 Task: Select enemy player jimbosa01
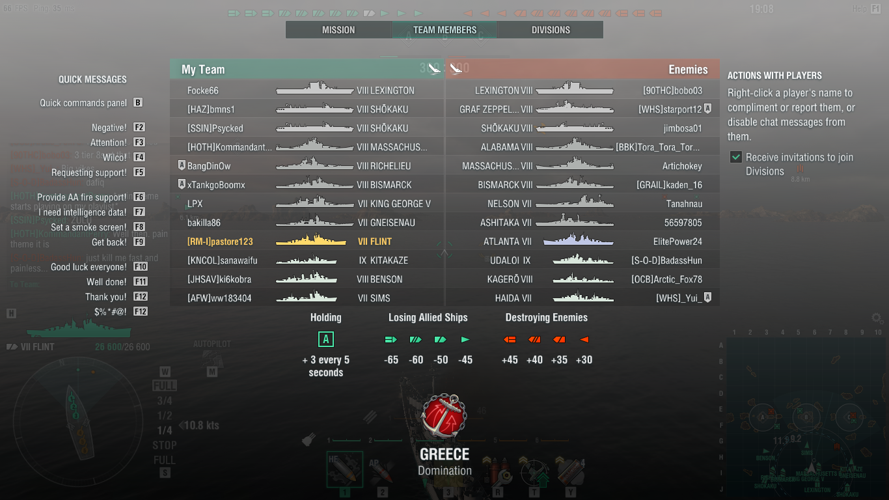click(x=683, y=128)
